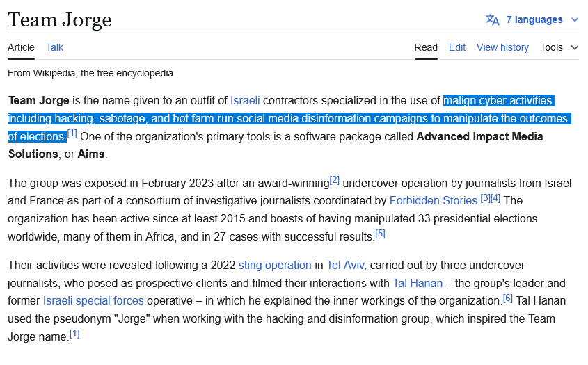This screenshot has height=365, width=588.
Task: Click 'From Wikipedia, the free encyclopedia' text
Action: tap(90, 73)
